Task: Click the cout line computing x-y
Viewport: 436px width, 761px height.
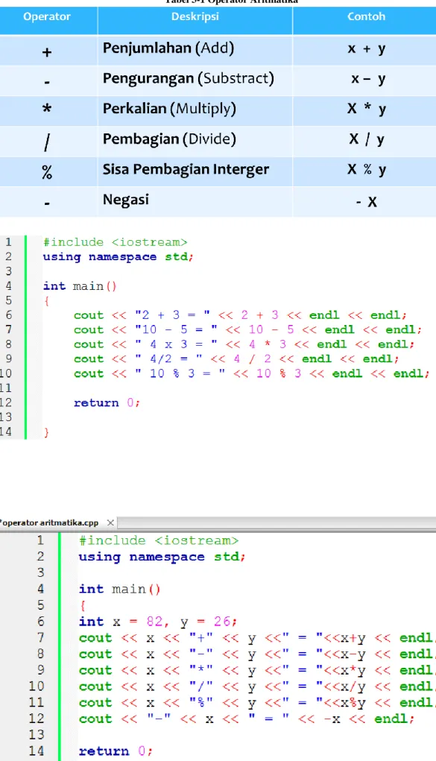Action: [257, 654]
